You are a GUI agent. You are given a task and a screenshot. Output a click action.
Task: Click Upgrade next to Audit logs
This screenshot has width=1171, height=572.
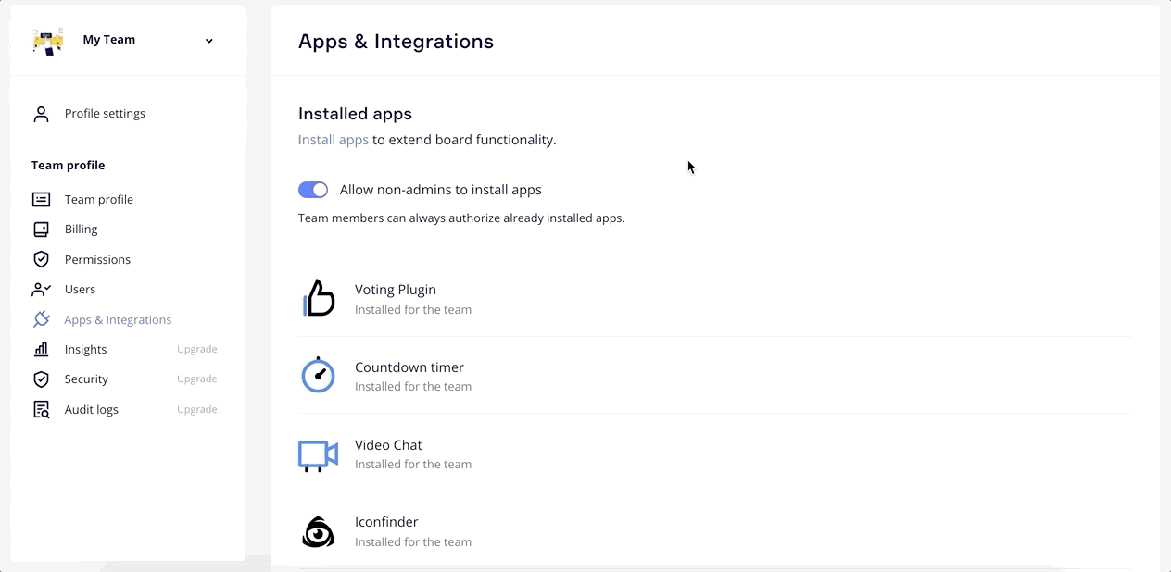(197, 409)
